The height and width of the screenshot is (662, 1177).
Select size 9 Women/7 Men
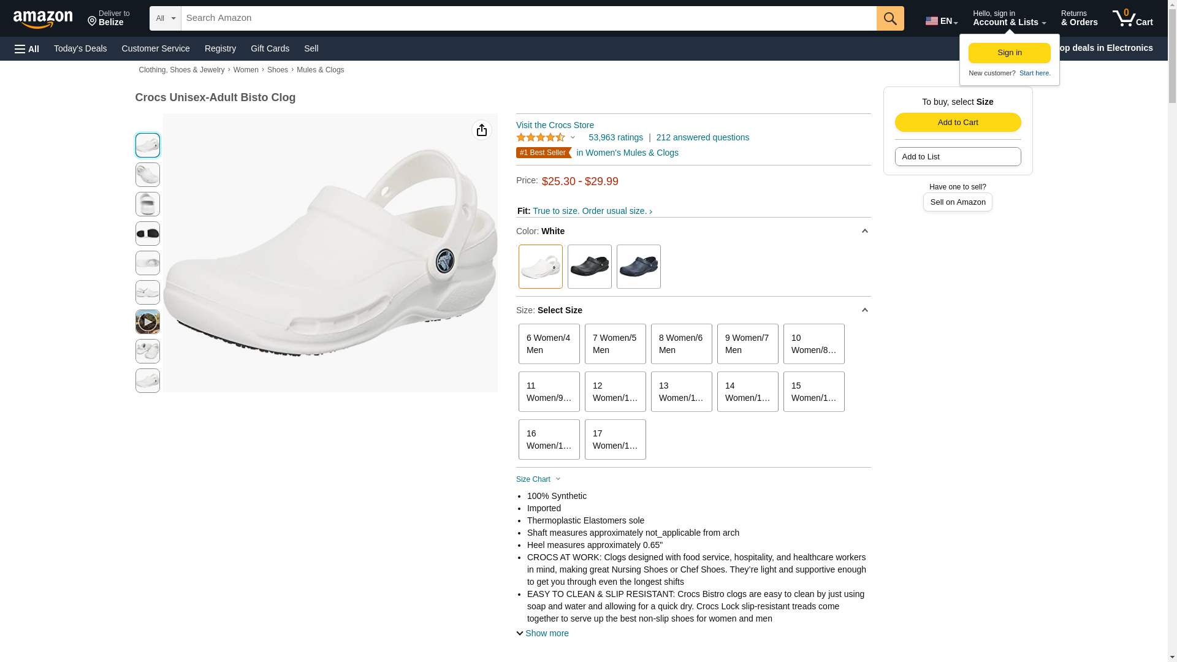click(x=747, y=344)
